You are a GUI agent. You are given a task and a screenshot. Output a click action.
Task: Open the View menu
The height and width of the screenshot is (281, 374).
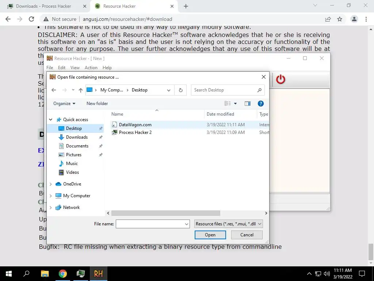pos(75,68)
